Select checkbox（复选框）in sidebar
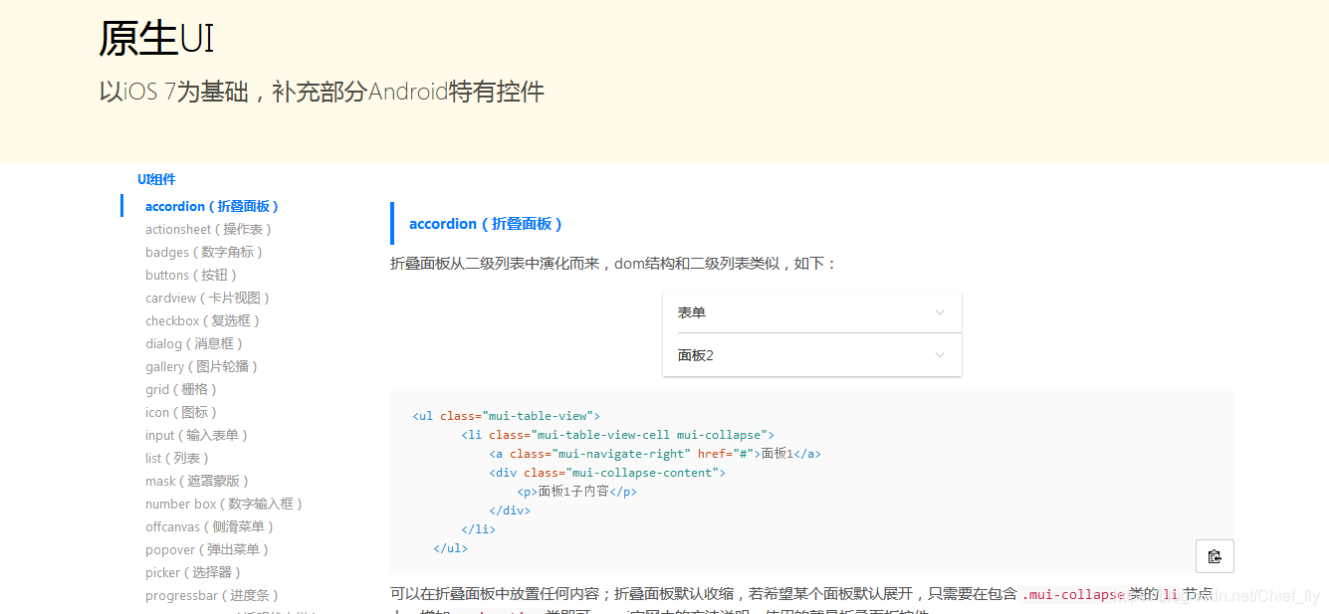Viewport: 1329px width, 614px height. (x=203, y=320)
